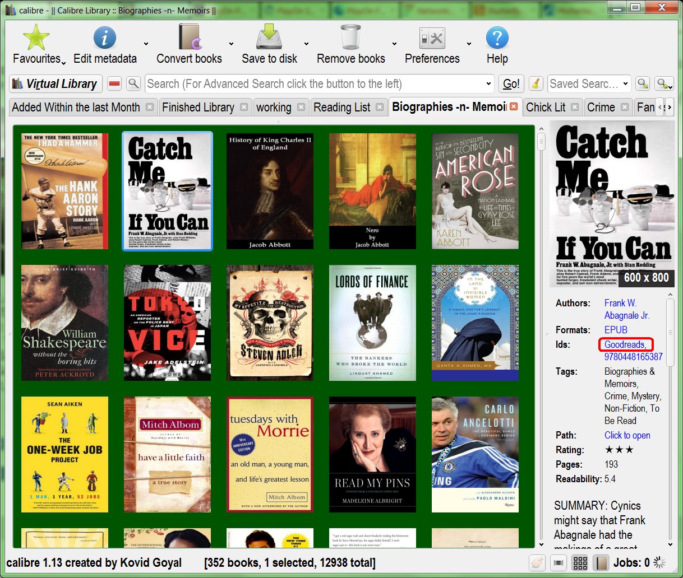
Task: Select the American Rose book cover
Action: coord(475,191)
